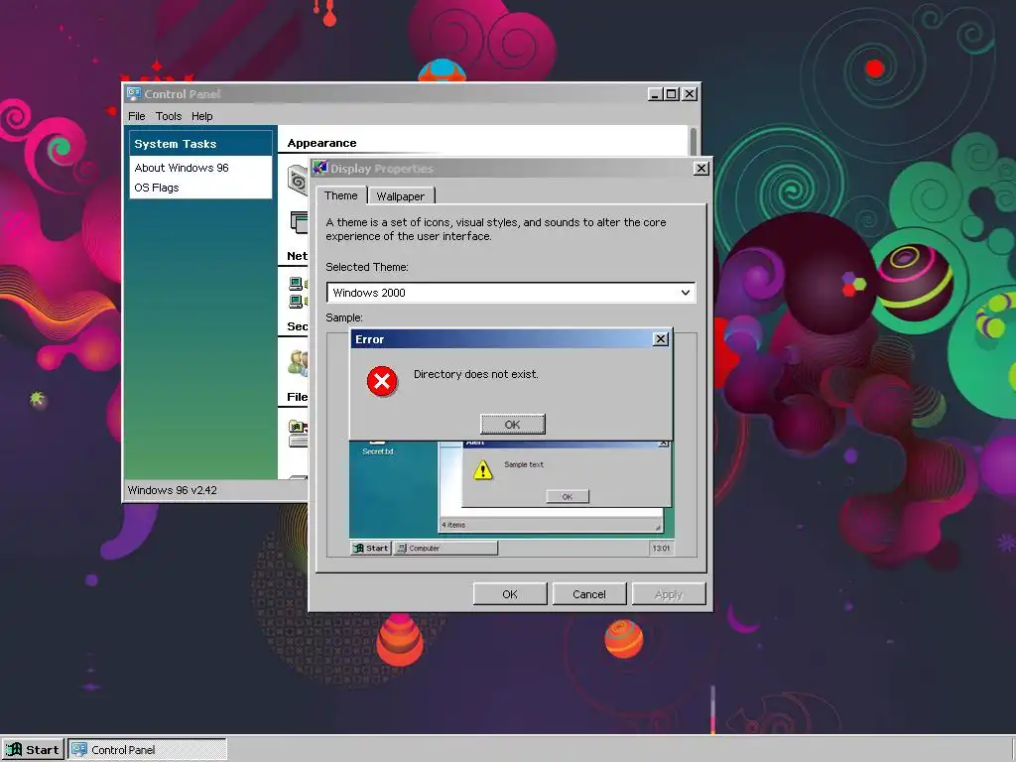Click the swirl icon under Appearance heading
Image resolution: width=1016 pixels, height=762 pixels.
click(298, 181)
